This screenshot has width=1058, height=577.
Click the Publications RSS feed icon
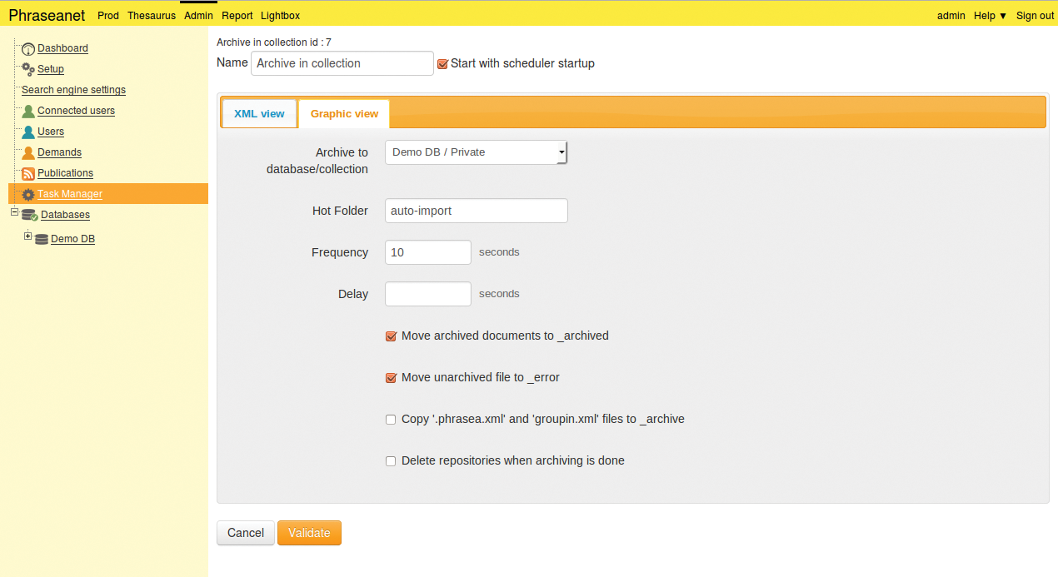coord(27,172)
